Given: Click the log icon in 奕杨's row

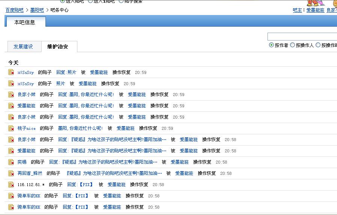Looking at the screenshot, I should point(11,162).
